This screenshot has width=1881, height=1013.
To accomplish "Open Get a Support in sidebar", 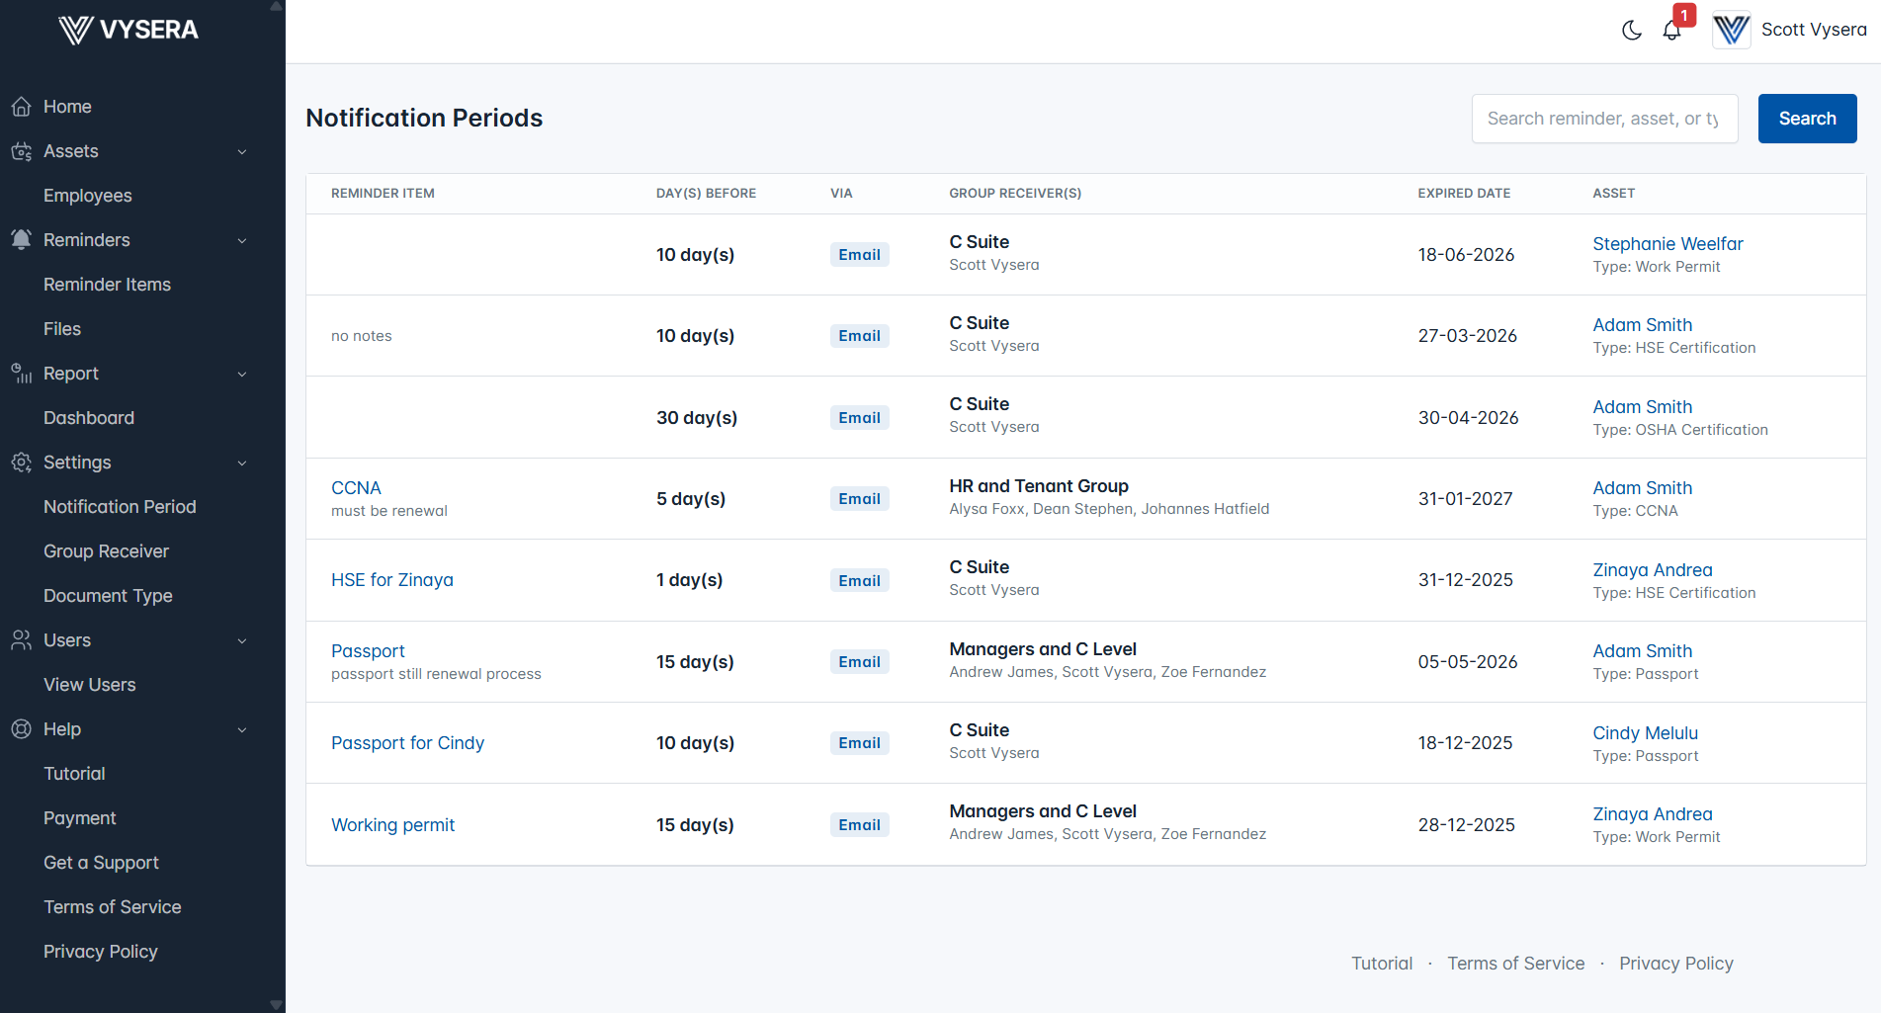I will tap(101, 863).
